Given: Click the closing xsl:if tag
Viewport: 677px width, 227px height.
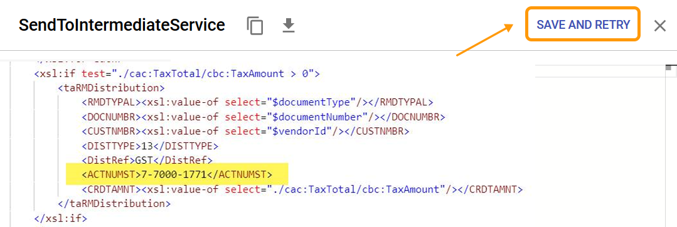Looking at the screenshot, I should (x=60, y=218).
